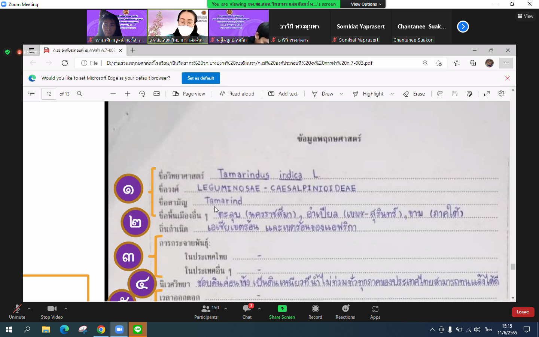Select Somkiat Yaprasert participant tile
This screenshot has height=337, width=539.
pyautogui.click(x=360, y=27)
